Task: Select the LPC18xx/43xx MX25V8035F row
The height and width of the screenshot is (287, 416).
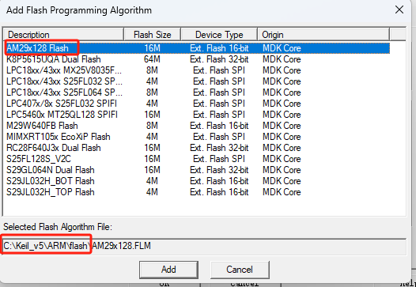Action: click(198, 70)
